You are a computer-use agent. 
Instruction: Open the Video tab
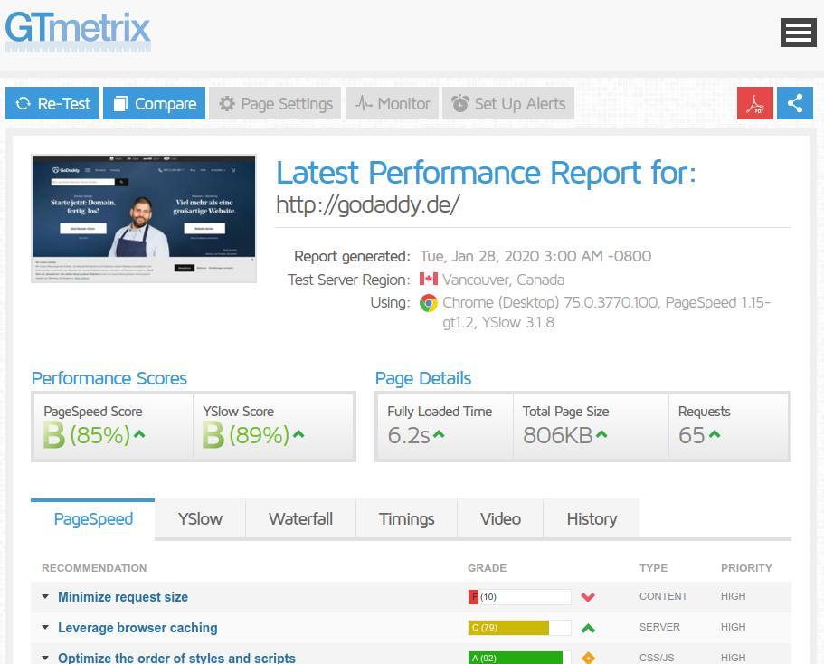pyautogui.click(x=500, y=519)
